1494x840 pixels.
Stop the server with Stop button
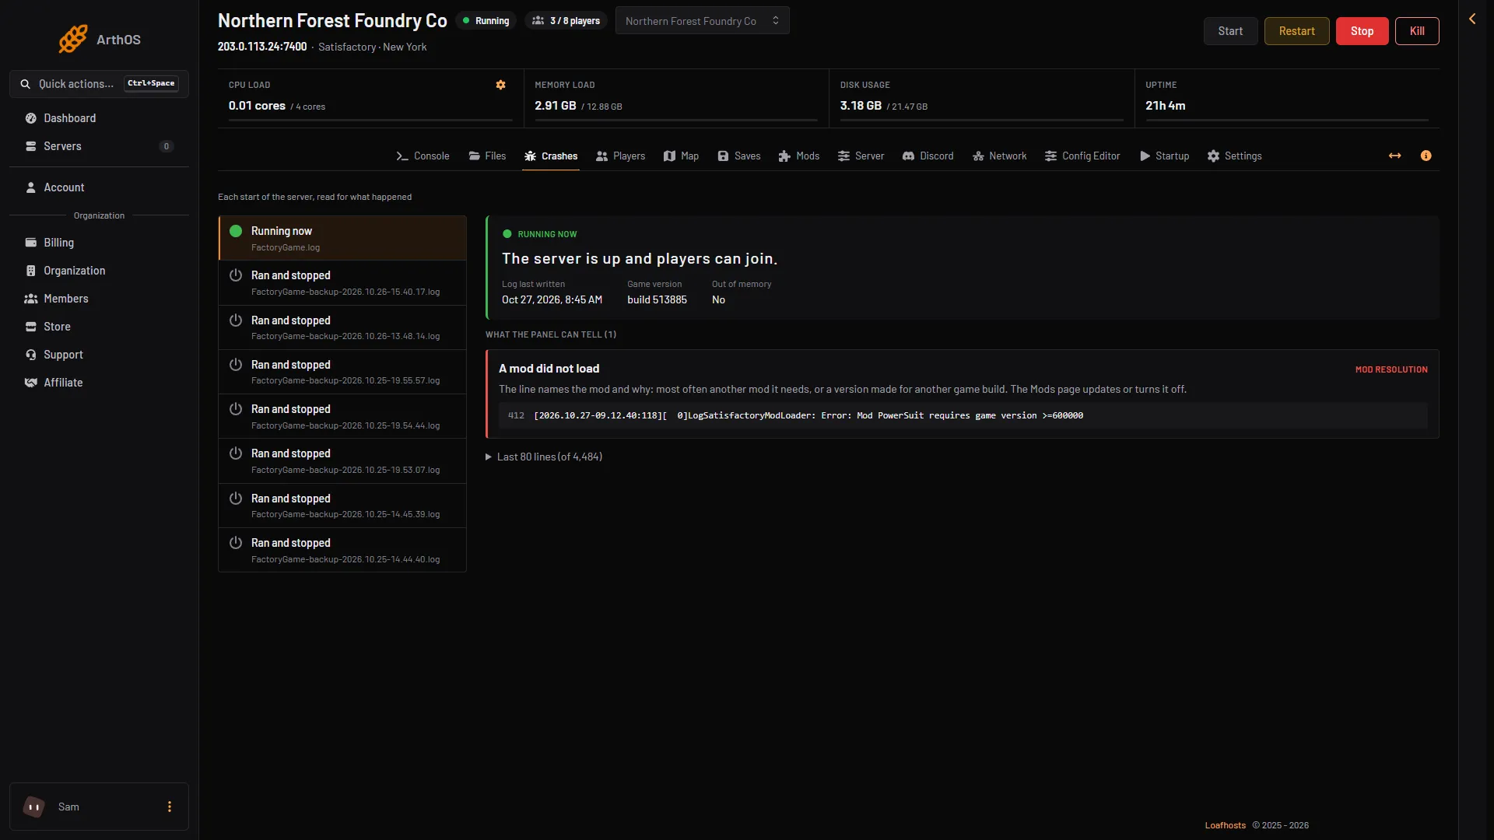(1362, 31)
